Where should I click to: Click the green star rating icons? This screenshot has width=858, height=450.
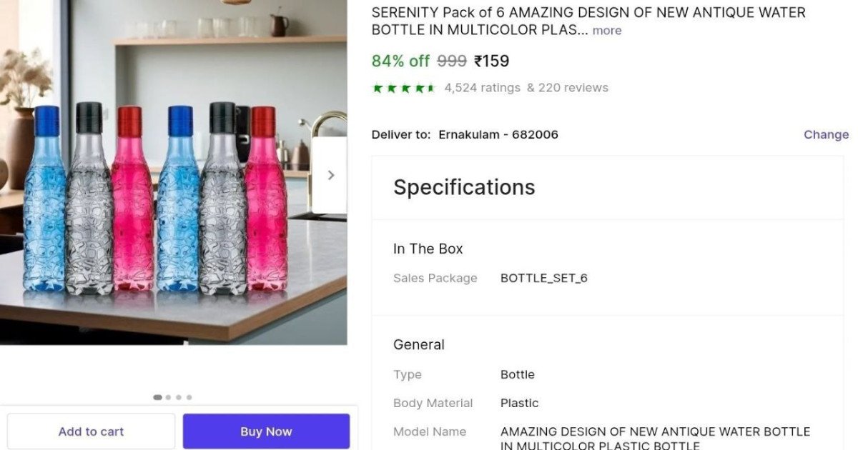coord(403,88)
